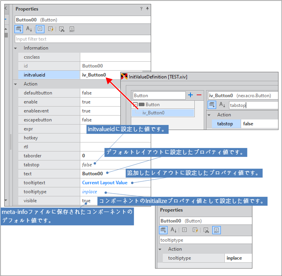
Task: Click the tabstop value cell showing false
Action: (x=87, y=165)
